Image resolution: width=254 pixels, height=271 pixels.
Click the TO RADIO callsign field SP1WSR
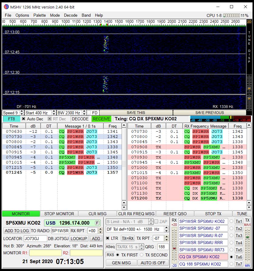pyautogui.click(x=61, y=231)
